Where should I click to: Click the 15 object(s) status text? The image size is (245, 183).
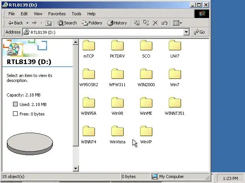click(13, 177)
